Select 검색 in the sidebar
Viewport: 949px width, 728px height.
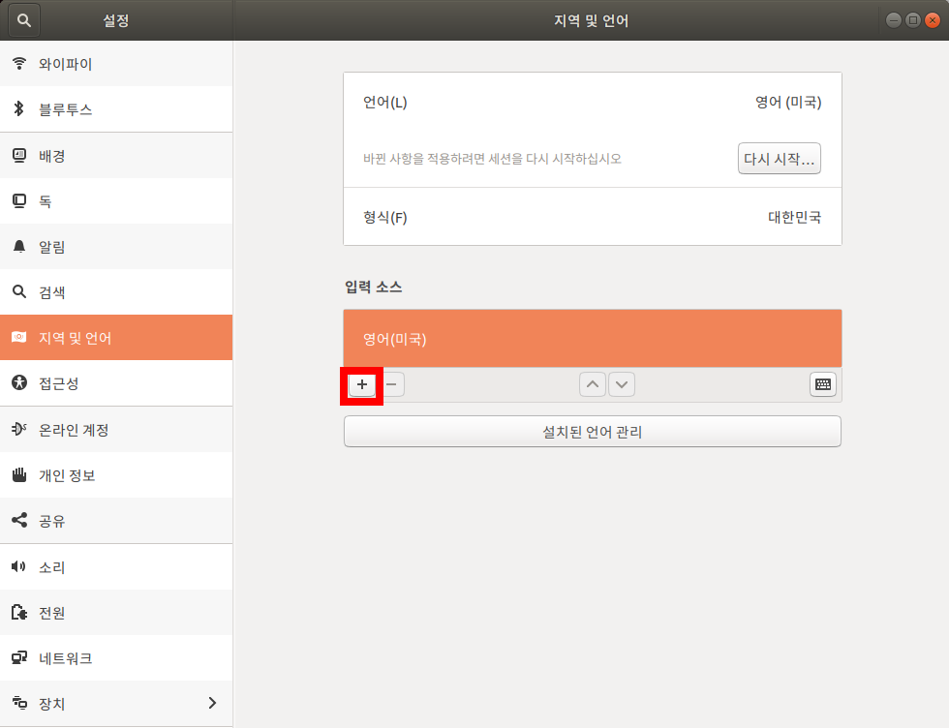(116, 291)
